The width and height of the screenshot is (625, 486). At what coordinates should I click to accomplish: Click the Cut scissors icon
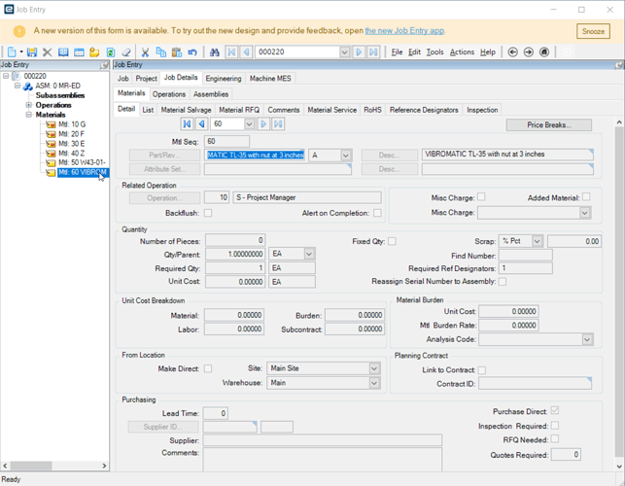tap(145, 52)
